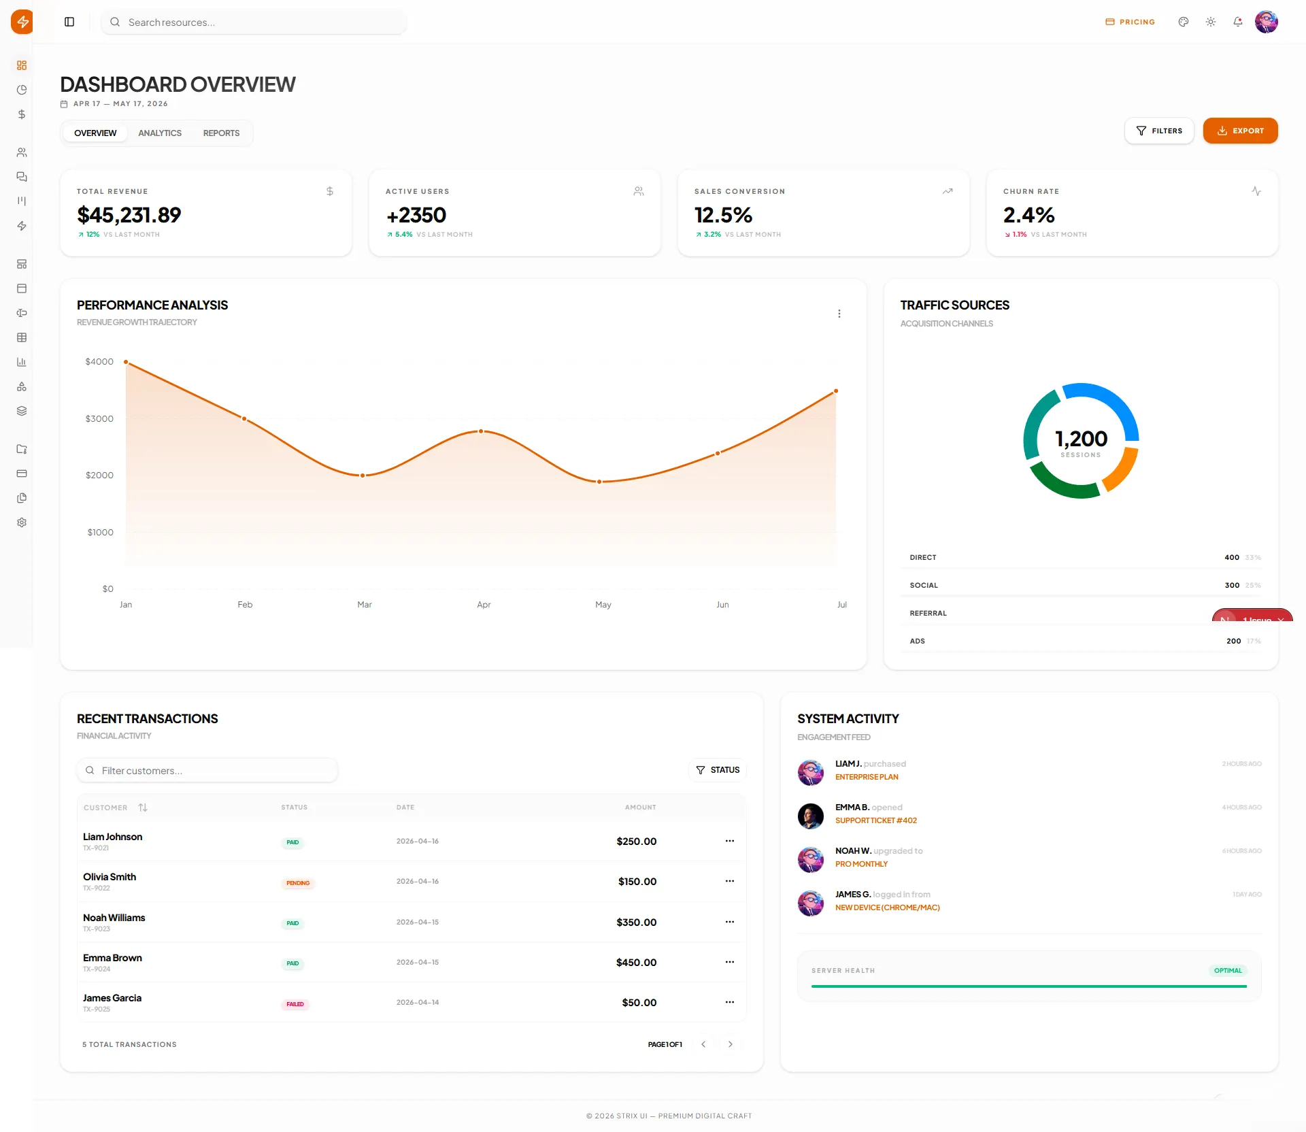Screen dimensions: 1306x1132
Task: Open the Status filter dropdown
Action: (x=718, y=770)
